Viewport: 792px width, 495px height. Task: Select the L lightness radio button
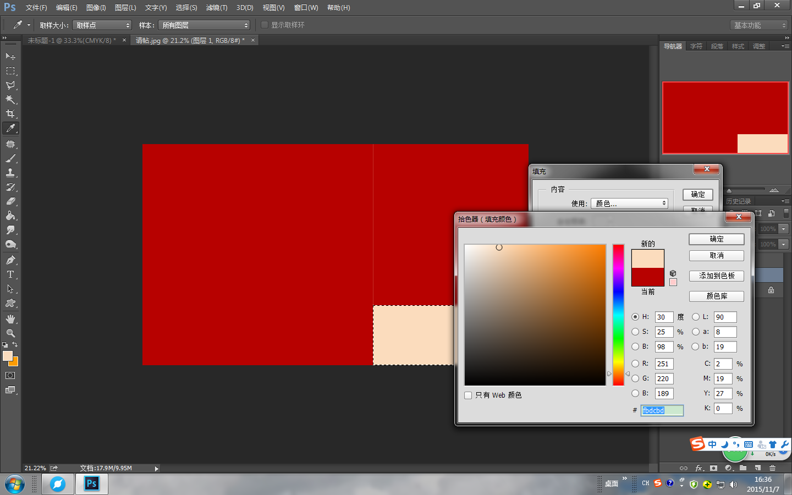click(x=696, y=317)
